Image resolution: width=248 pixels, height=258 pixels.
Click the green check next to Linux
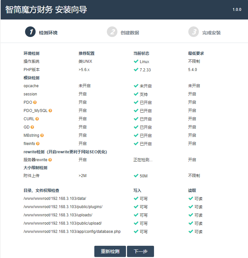pos(136,61)
